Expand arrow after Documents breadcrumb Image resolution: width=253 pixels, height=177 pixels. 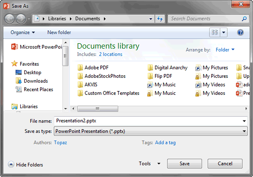point(105,19)
